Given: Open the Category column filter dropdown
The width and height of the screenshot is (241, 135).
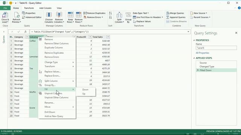Looking at the screenshot, I should (x=27, y=37).
